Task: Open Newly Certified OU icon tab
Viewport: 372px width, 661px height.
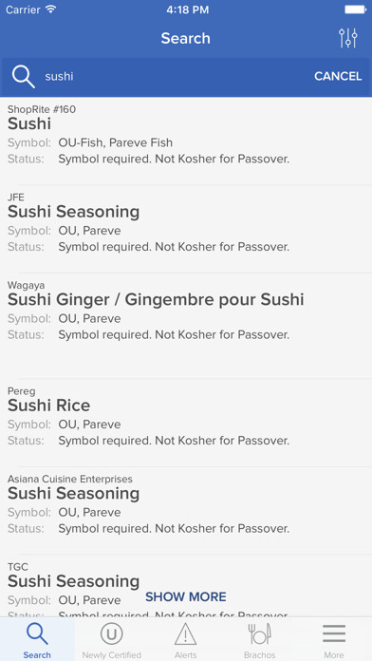Action: (112, 639)
